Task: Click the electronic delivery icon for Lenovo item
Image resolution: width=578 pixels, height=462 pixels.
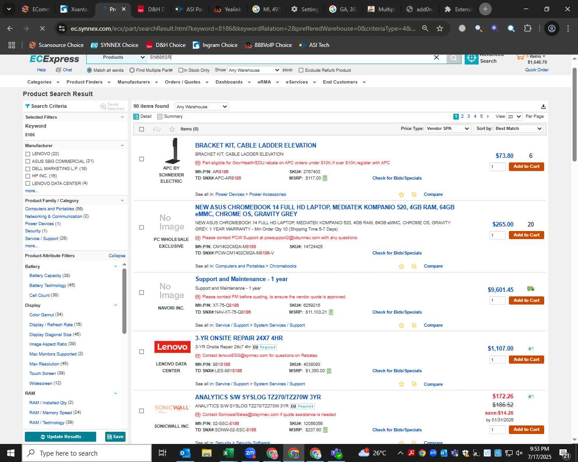Action: pyautogui.click(x=531, y=348)
